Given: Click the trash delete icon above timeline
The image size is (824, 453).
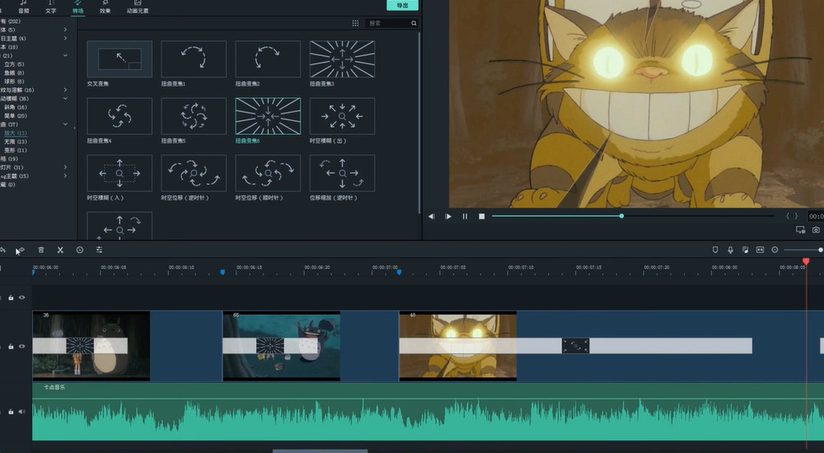Looking at the screenshot, I should click(41, 250).
